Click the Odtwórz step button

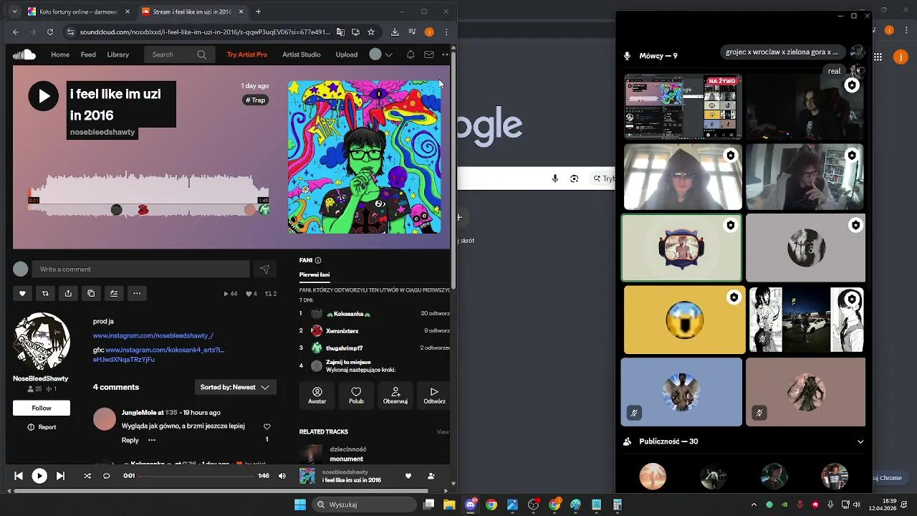[434, 396]
